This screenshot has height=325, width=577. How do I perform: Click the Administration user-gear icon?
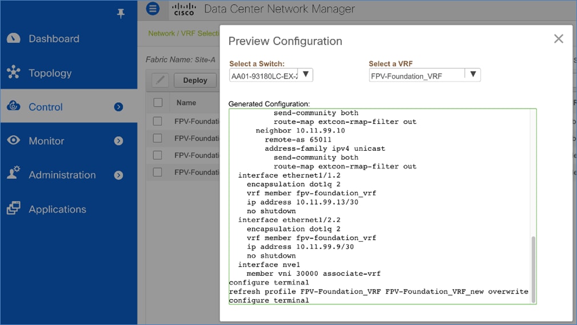click(x=14, y=173)
